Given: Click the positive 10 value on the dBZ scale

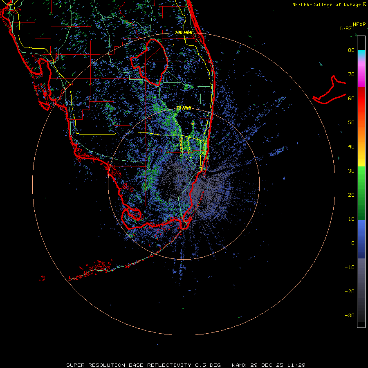Looking at the screenshot, I should (351, 219).
